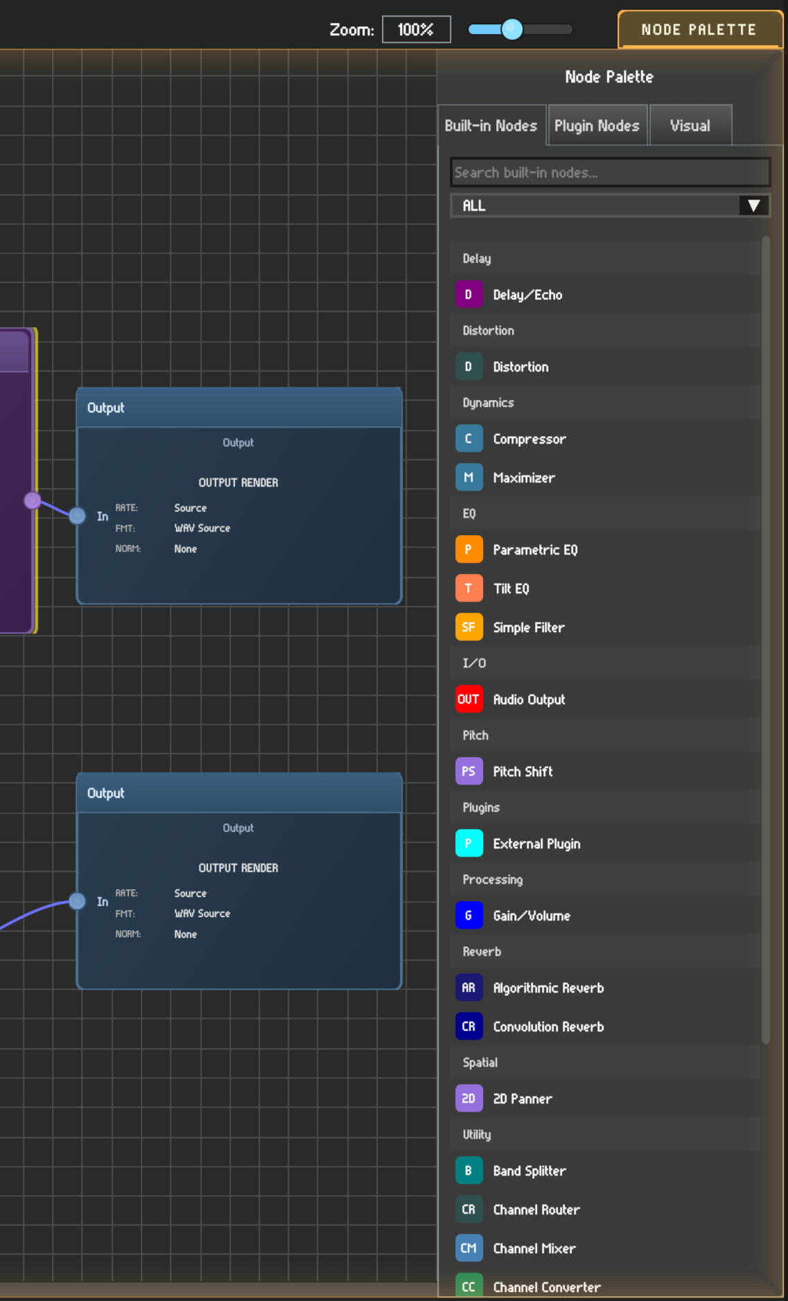
Task: Choose the orange Parametric EQ icon
Action: pos(469,550)
